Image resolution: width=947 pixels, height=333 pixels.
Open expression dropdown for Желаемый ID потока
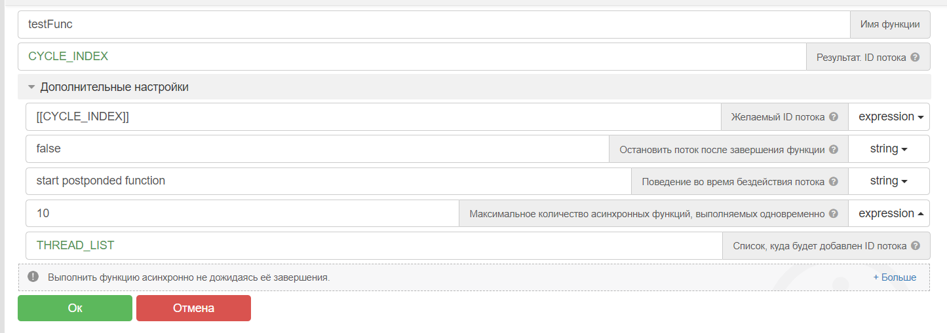[x=890, y=117]
